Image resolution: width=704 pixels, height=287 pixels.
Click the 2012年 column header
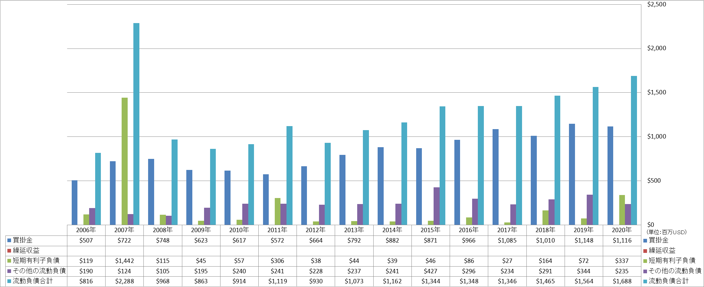pos(316,230)
